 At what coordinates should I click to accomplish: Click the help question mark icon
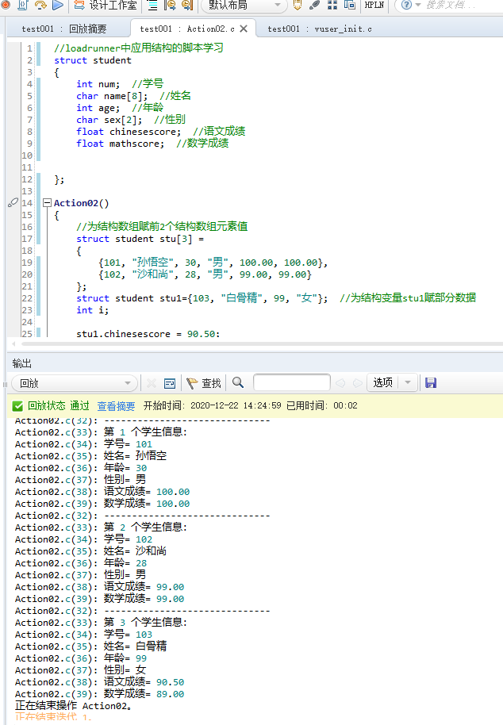click(406, 5)
